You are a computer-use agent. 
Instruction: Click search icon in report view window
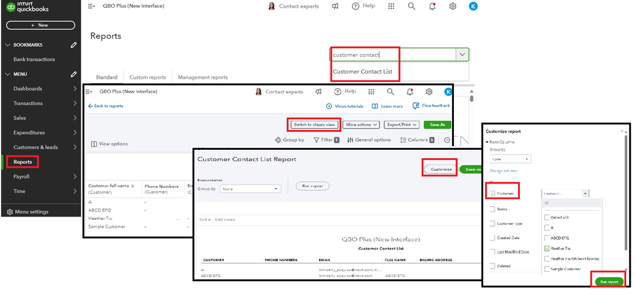pos(390,92)
